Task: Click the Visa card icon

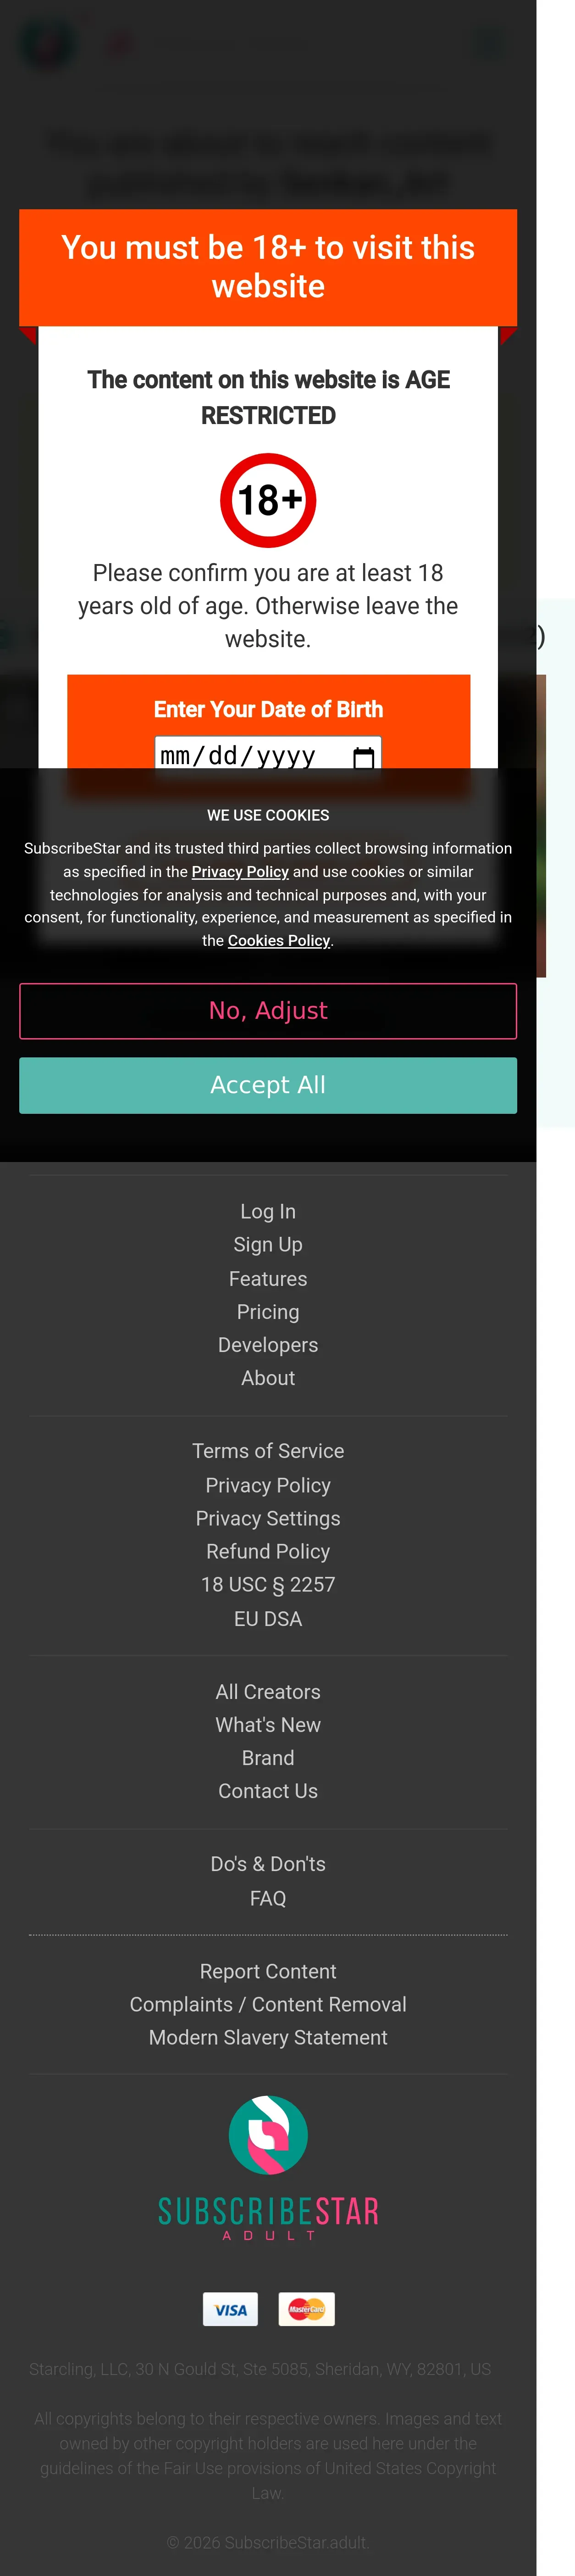Action: [231, 2309]
